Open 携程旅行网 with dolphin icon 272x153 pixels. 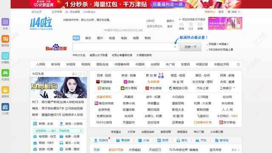tap(178, 88)
